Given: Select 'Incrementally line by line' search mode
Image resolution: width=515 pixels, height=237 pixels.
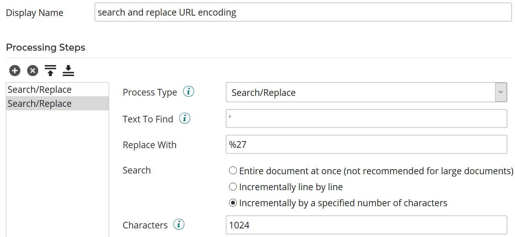Looking at the screenshot, I should point(233,187).
